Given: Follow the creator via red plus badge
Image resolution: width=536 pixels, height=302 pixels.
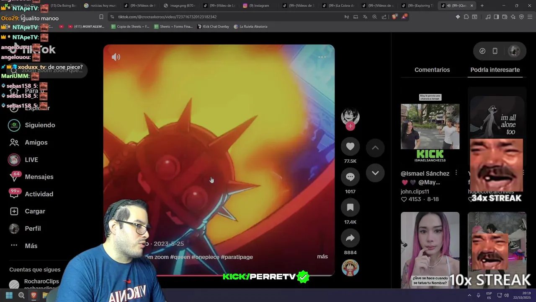Looking at the screenshot, I should point(350,126).
